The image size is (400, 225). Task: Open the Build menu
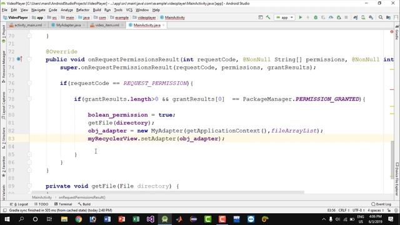click(97, 10)
